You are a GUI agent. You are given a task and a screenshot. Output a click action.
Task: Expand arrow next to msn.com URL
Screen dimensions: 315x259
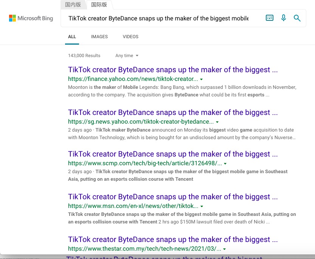click(202, 206)
